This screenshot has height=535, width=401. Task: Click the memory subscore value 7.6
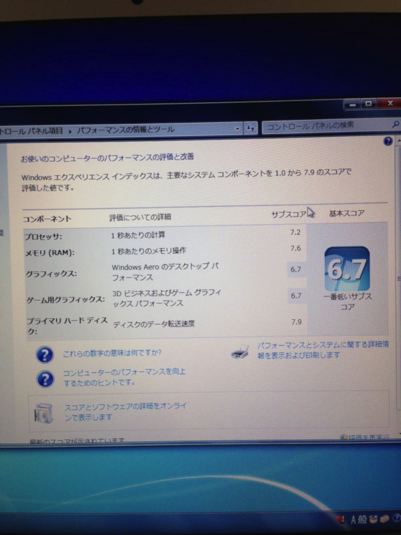(x=296, y=248)
